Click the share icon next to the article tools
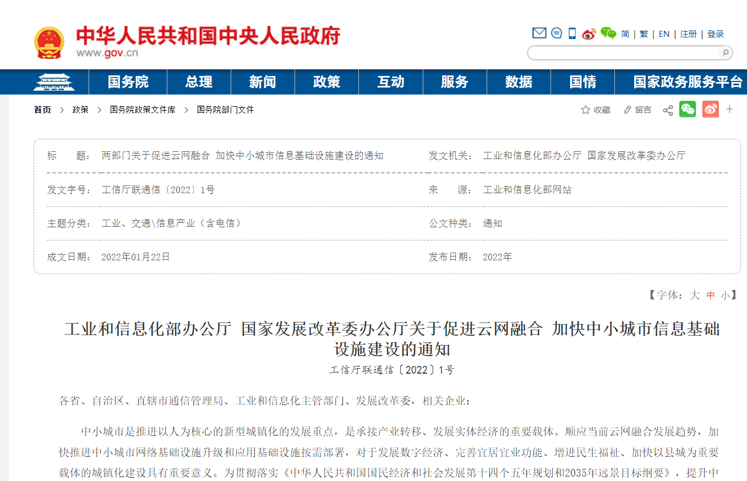 (x=668, y=110)
